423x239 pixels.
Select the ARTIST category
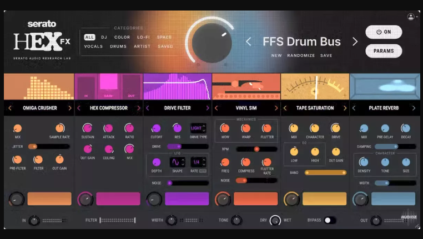point(142,46)
